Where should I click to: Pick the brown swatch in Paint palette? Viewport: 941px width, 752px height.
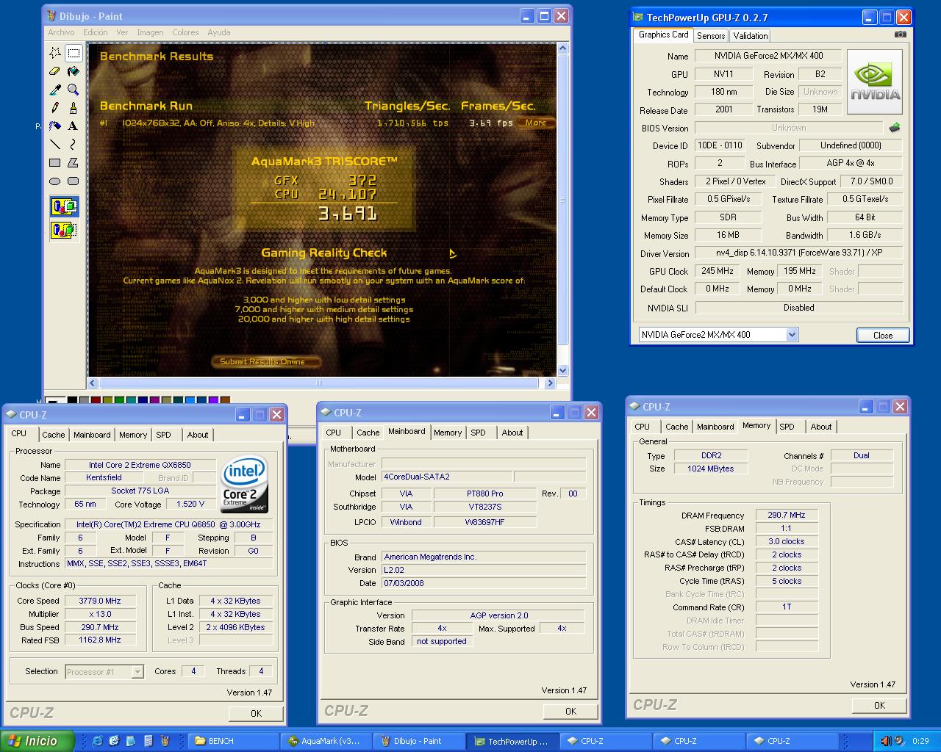(x=225, y=400)
